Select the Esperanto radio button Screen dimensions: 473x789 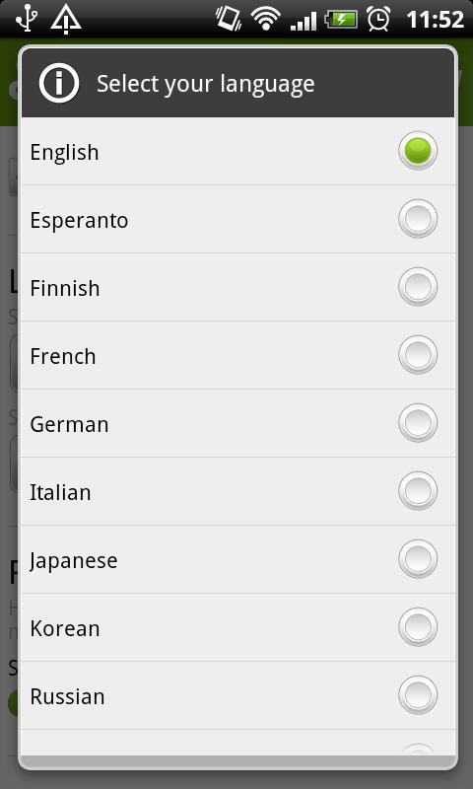(x=418, y=219)
